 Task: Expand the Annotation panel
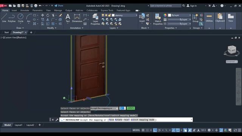(x=76, y=28)
